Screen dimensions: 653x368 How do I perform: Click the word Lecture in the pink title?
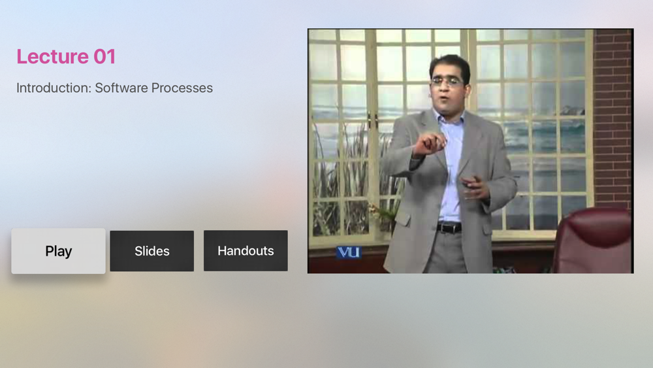52,56
